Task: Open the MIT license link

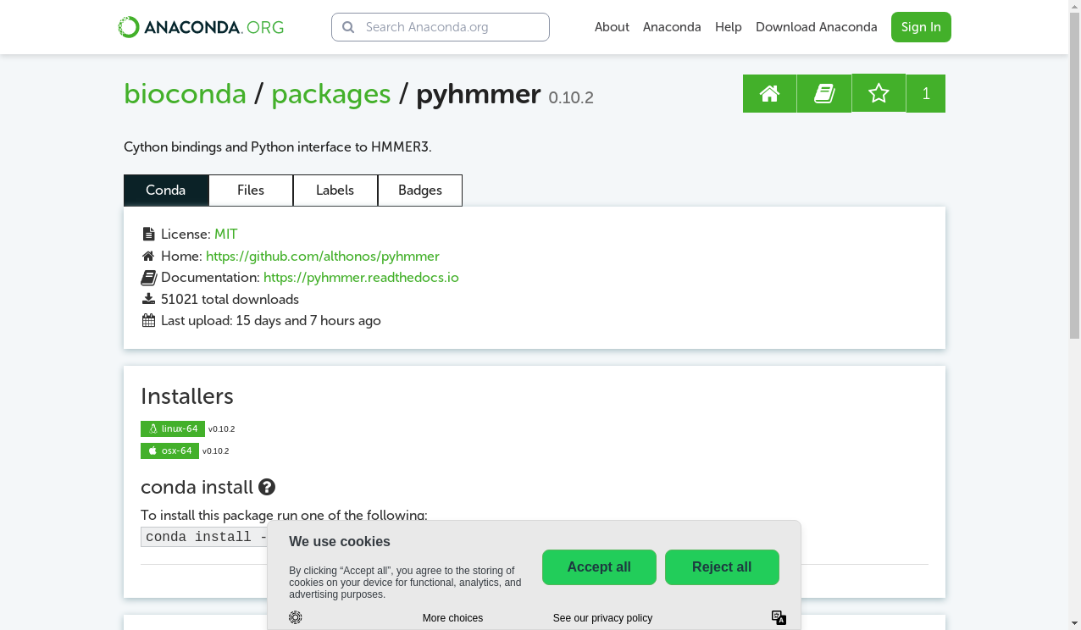Action: click(x=226, y=234)
